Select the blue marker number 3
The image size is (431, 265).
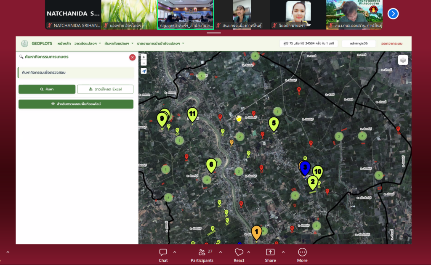pyautogui.click(x=305, y=168)
